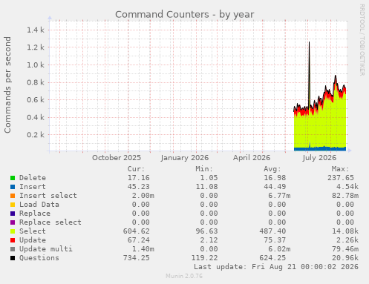Click the orange Insert select legend swatch
The height and width of the screenshot is (284, 369).
pyautogui.click(x=13, y=196)
